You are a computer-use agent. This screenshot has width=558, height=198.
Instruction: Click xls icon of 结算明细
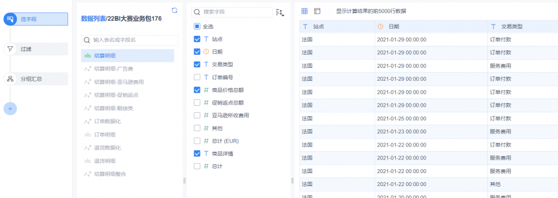tap(87, 56)
